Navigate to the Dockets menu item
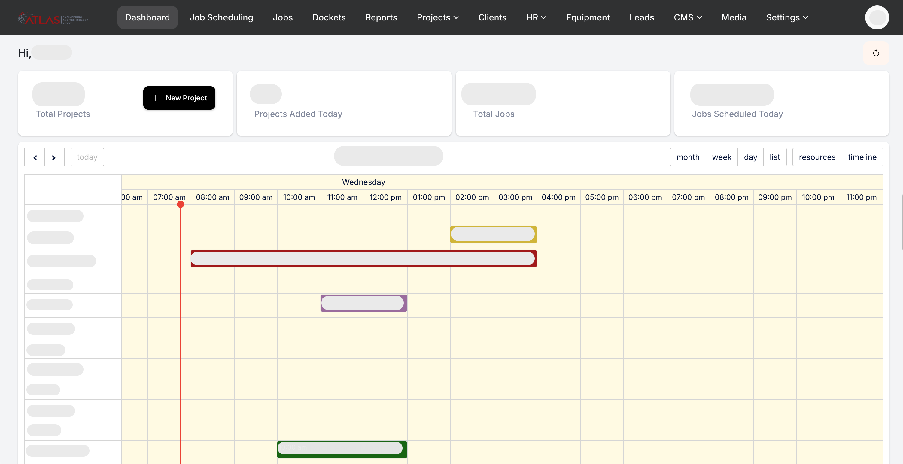The height and width of the screenshot is (464, 903). pos(329,17)
